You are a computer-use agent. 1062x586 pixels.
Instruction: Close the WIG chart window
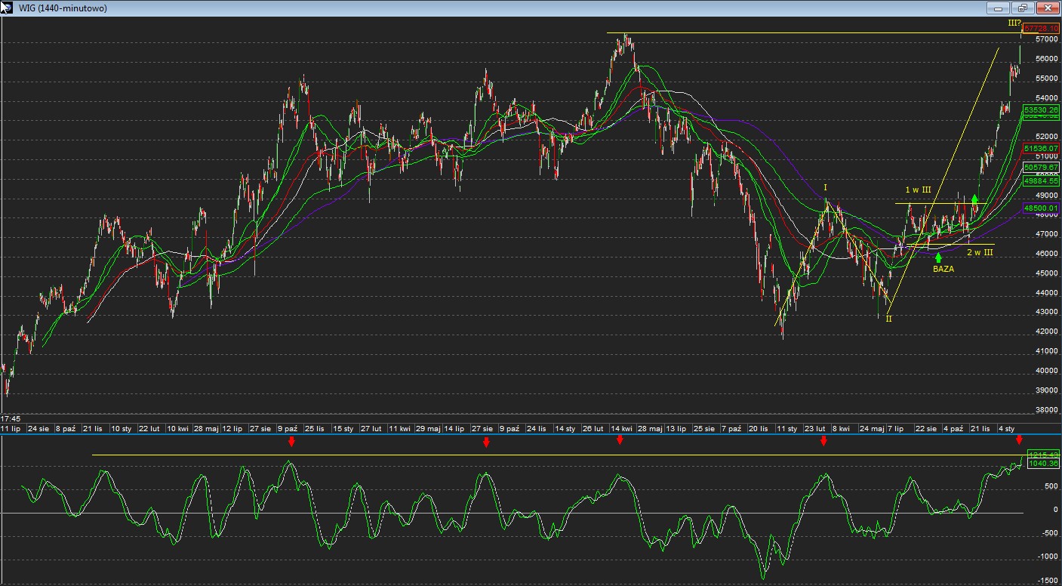pos(1047,8)
